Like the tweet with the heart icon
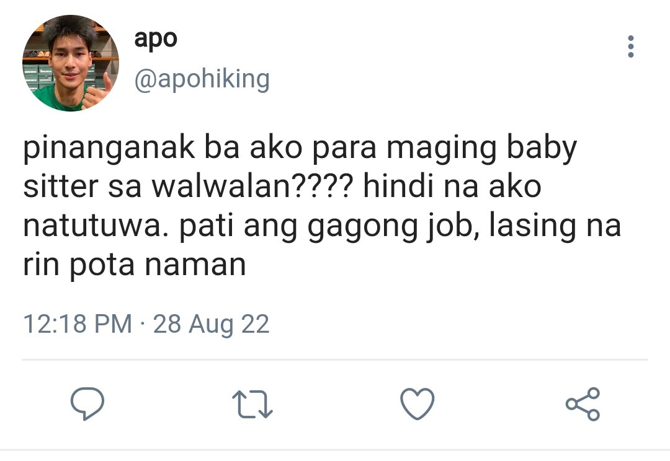The height and width of the screenshot is (461, 670). click(x=418, y=404)
